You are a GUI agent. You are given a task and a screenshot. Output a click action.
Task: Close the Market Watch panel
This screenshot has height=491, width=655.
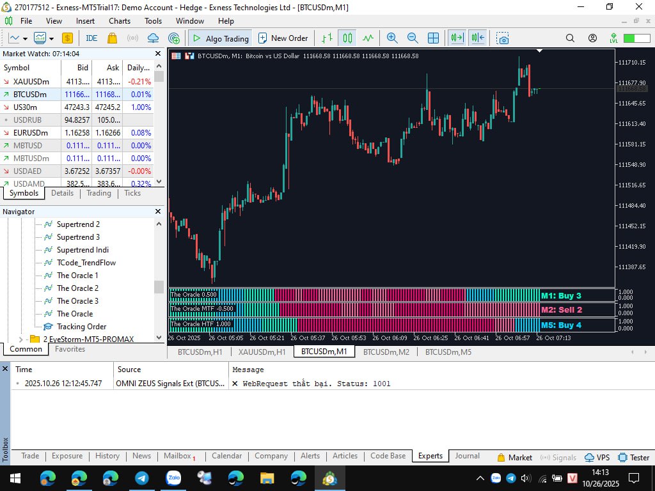[x=158, y=54]
